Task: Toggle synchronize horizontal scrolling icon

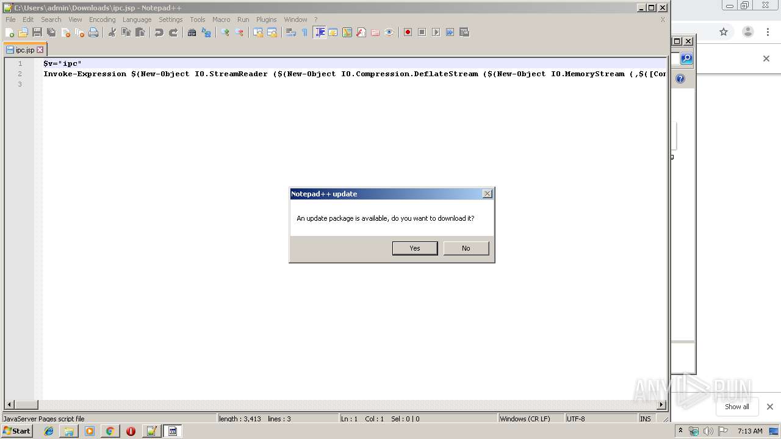Action: 272,32
